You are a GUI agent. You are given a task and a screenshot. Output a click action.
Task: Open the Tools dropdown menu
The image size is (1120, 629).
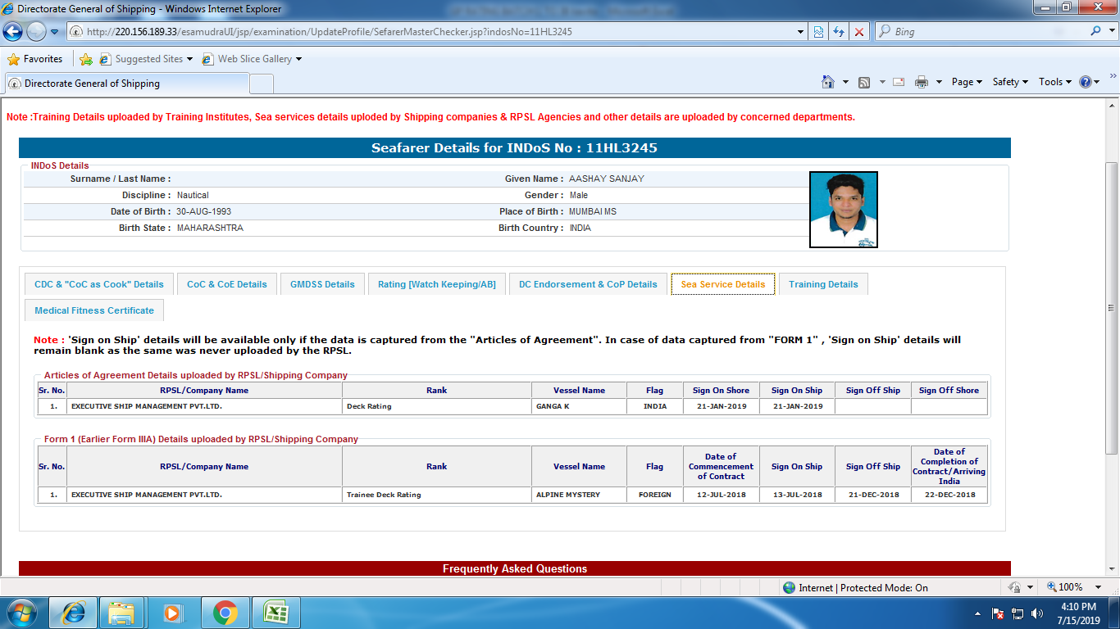1055,82
